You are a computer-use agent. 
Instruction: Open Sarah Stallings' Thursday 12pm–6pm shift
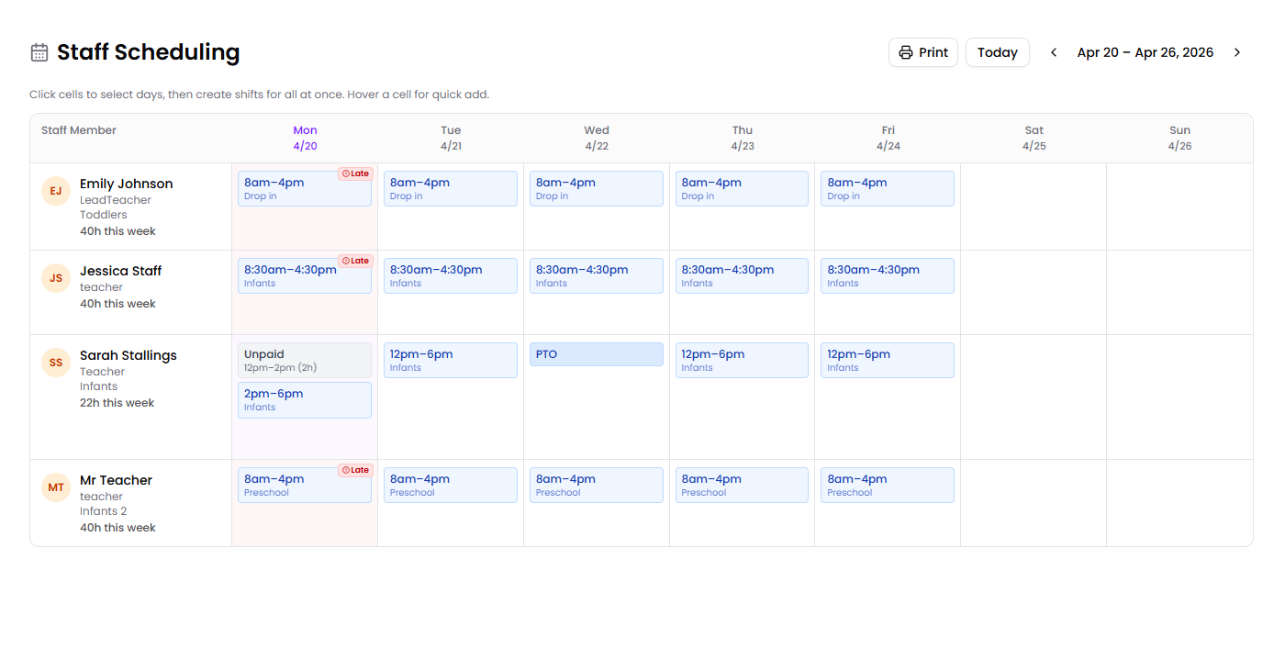click(742, 360)
